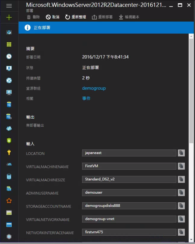Open cloud stripes icon in sidebar
Image resolution: width=195 pixels, height=244 pixels.
tap(9, 164)
